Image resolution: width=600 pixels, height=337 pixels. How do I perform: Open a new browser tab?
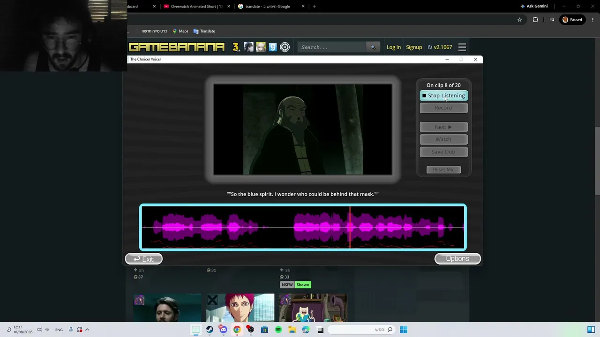(x=314, y=7)
